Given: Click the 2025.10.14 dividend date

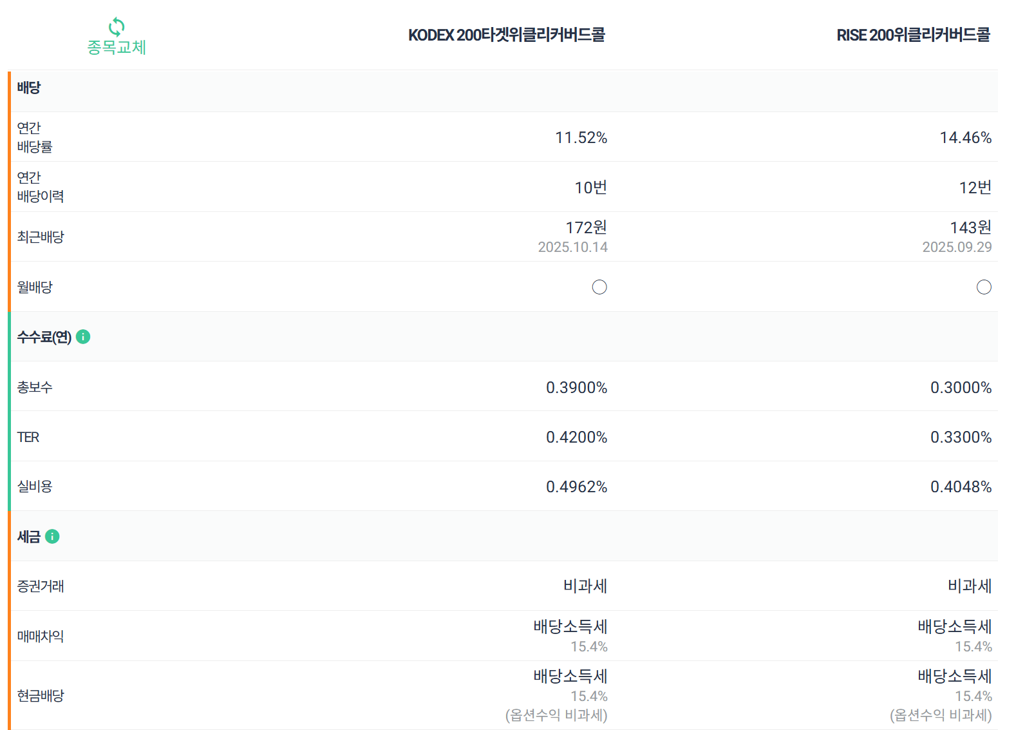Looking at the screenshot, I should click(x=573, y=247).
